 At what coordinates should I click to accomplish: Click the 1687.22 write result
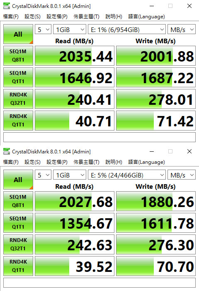click(x=156, y=77)
